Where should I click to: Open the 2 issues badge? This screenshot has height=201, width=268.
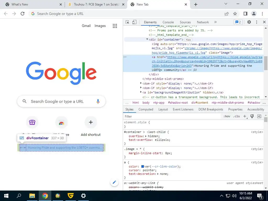point(238,22)
